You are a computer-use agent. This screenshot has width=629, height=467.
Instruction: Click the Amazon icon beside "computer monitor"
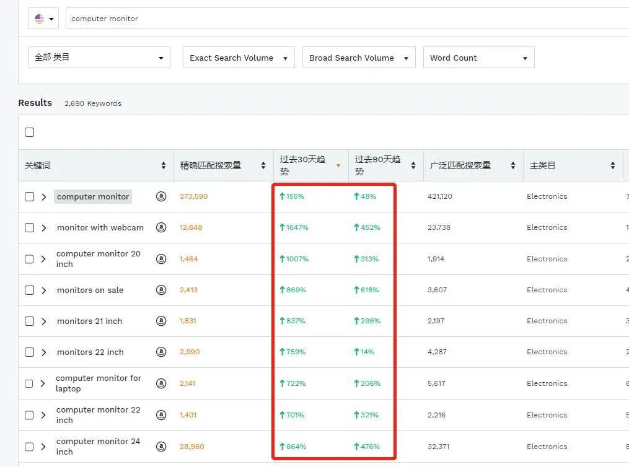(161, 196)
